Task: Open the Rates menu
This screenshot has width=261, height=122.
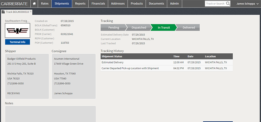Action: 45,4
